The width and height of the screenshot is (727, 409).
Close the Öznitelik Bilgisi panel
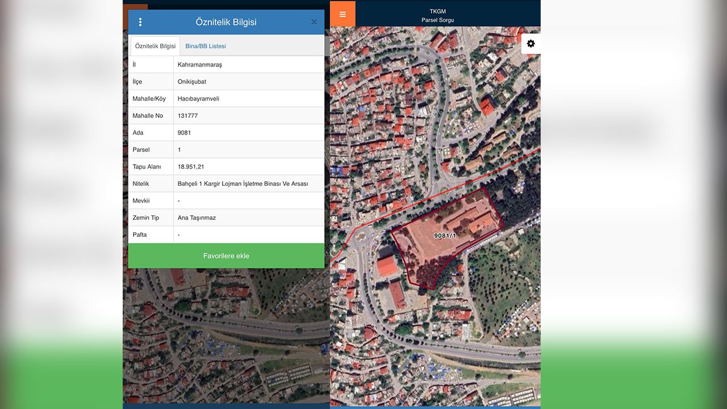tap(314, 22)
